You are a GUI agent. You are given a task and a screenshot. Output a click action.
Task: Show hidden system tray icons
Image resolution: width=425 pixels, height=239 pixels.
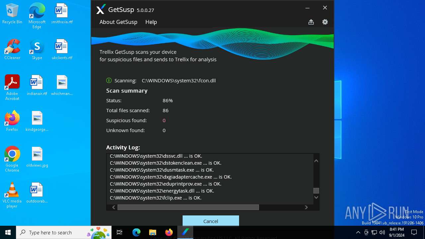click(358, 232)
